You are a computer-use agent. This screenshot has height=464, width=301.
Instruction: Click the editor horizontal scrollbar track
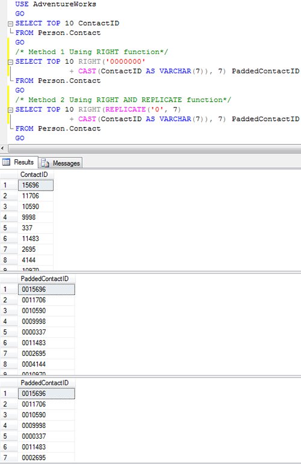[x=154, y=148]
